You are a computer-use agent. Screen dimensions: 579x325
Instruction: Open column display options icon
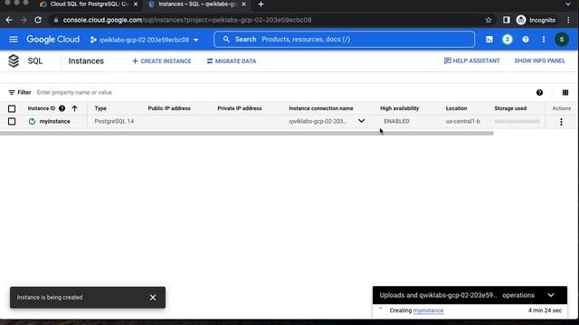pyautogui.click(x=565, y=92)
